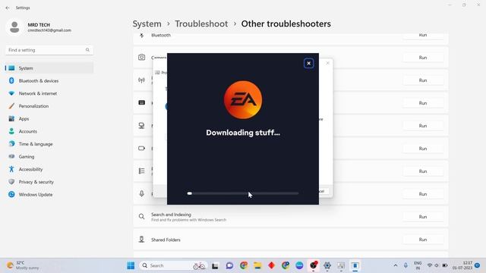Open the Windows Start menu
The width and height of the screenshot is (486, 273).
click(x=131, y=265)
